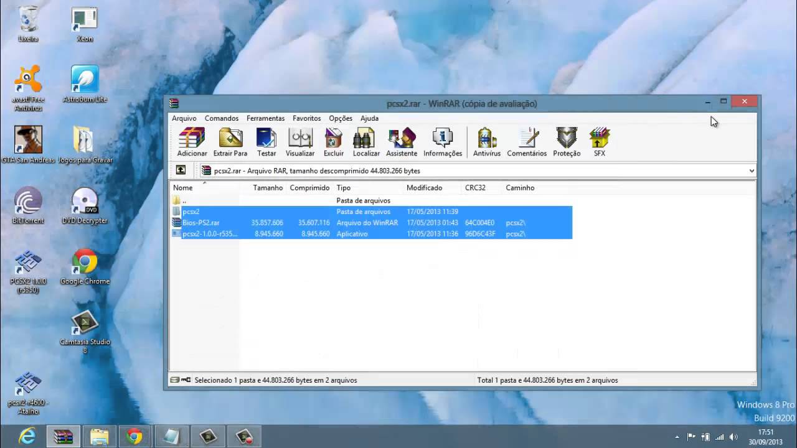Click the Proteção toolbar icon
Screen dimensions: 797x448
tap(567, 142)
